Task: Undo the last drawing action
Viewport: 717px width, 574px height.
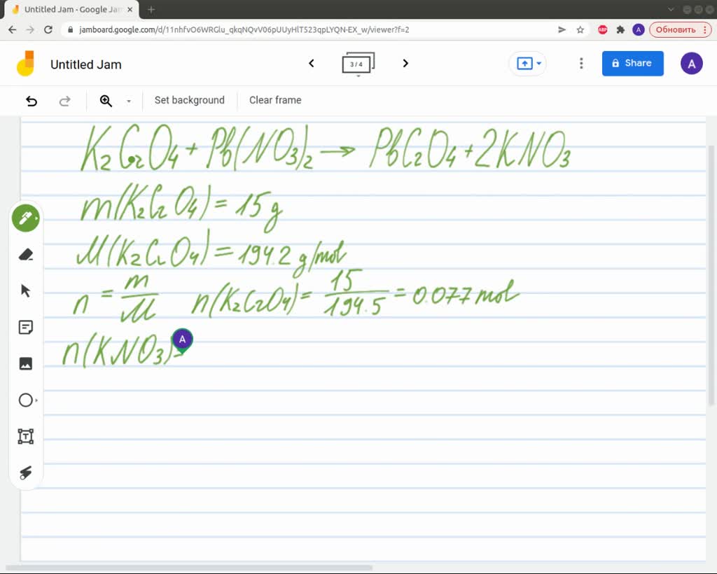Action: 32,101
